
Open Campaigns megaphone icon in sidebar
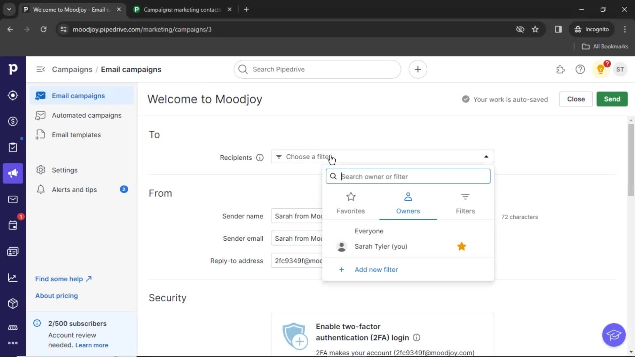coord(13,173)
